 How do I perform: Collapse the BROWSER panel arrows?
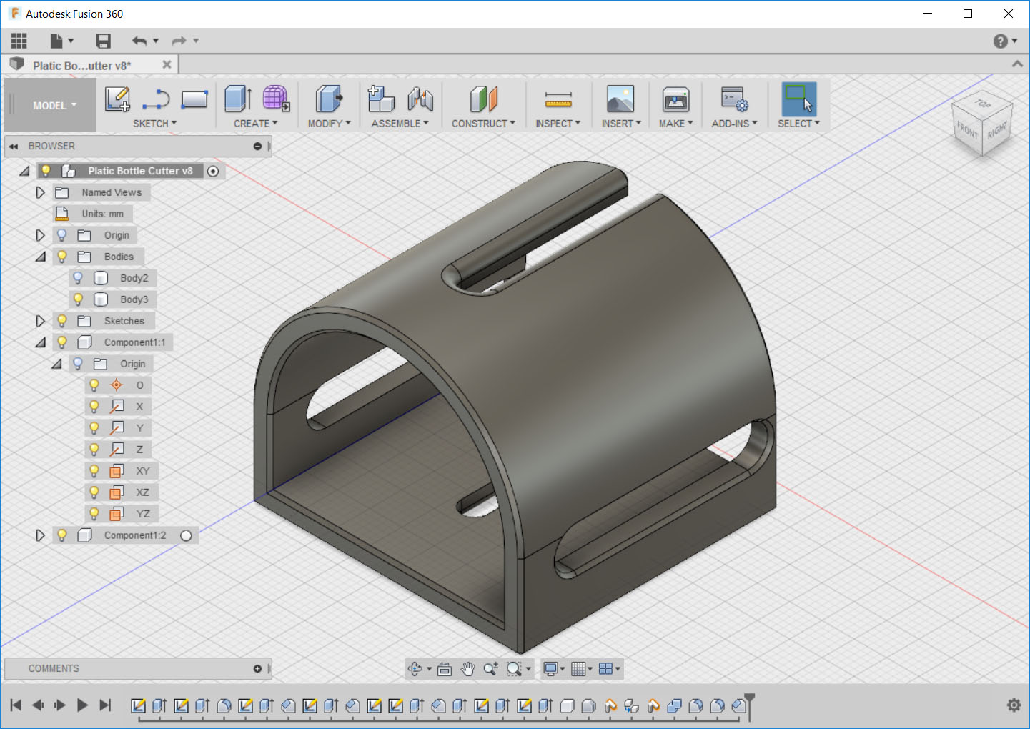pyautogui.click(x=13, y=146)
